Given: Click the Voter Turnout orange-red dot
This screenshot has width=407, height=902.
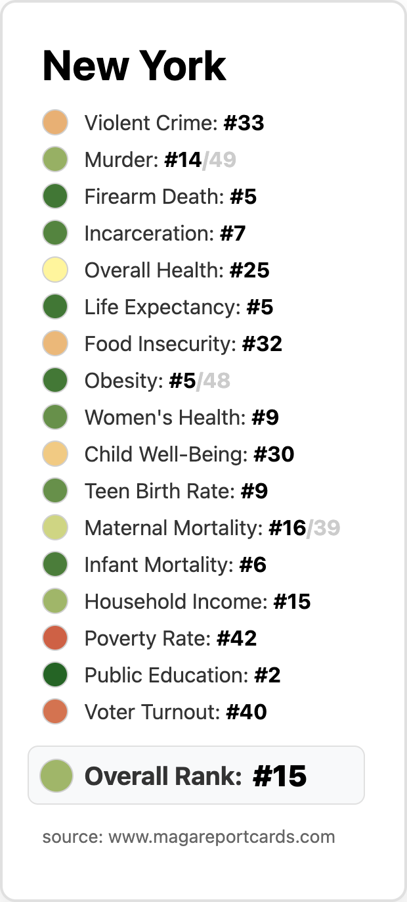Looking at the screenshot, I should [x=55, y=712].
